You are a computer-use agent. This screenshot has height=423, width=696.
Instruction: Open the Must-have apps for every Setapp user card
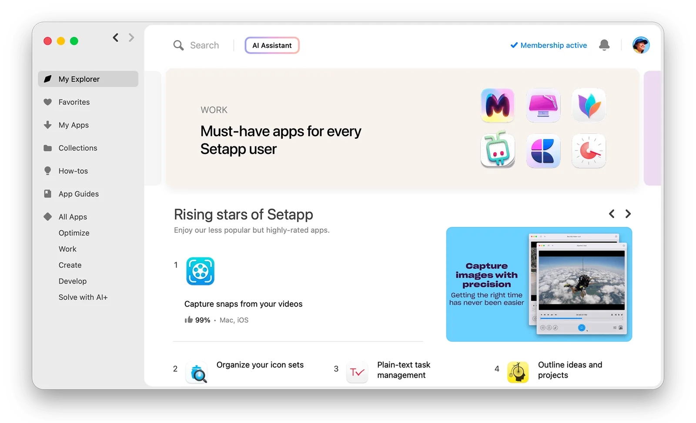coord(403,129)
